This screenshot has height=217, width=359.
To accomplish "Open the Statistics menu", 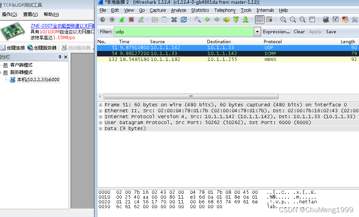I will coord(200,10).
